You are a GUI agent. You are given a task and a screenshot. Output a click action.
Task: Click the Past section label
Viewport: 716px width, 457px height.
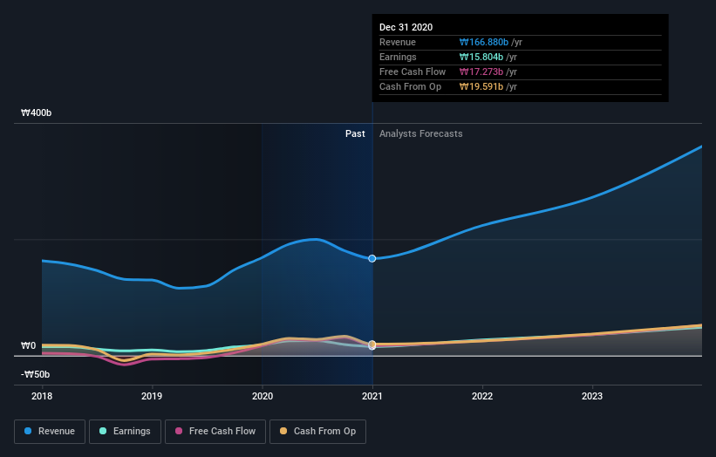[355, 133]
